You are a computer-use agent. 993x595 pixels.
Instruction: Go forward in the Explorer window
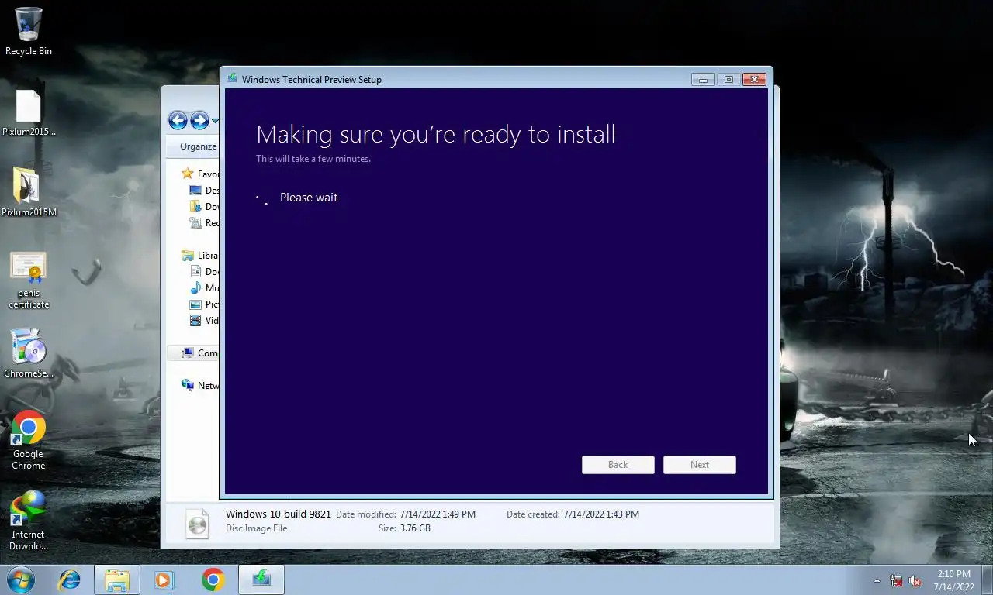pyautogui.click(x=199, y=120)
